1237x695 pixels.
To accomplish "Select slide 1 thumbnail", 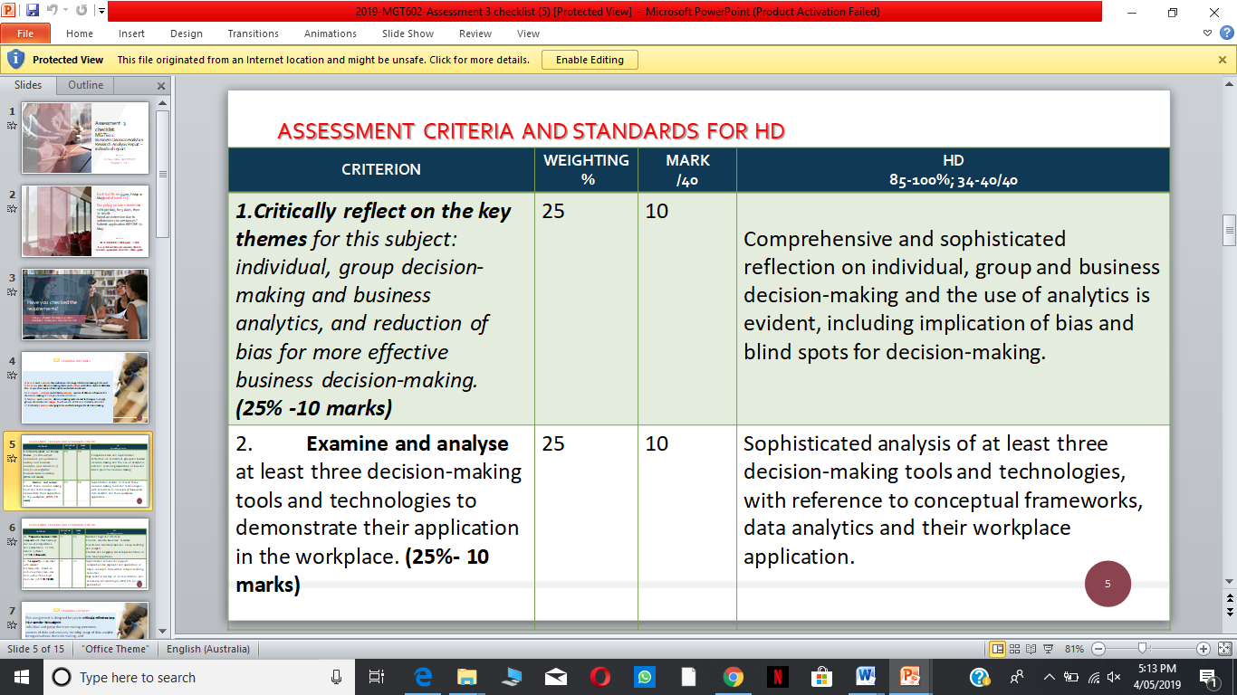I will (x=86, y=138).
